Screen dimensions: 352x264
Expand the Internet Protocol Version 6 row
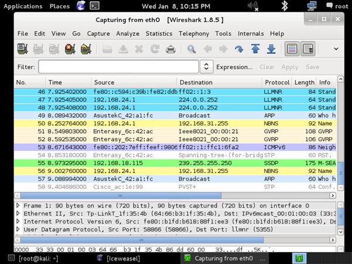[x=18, y=221]
